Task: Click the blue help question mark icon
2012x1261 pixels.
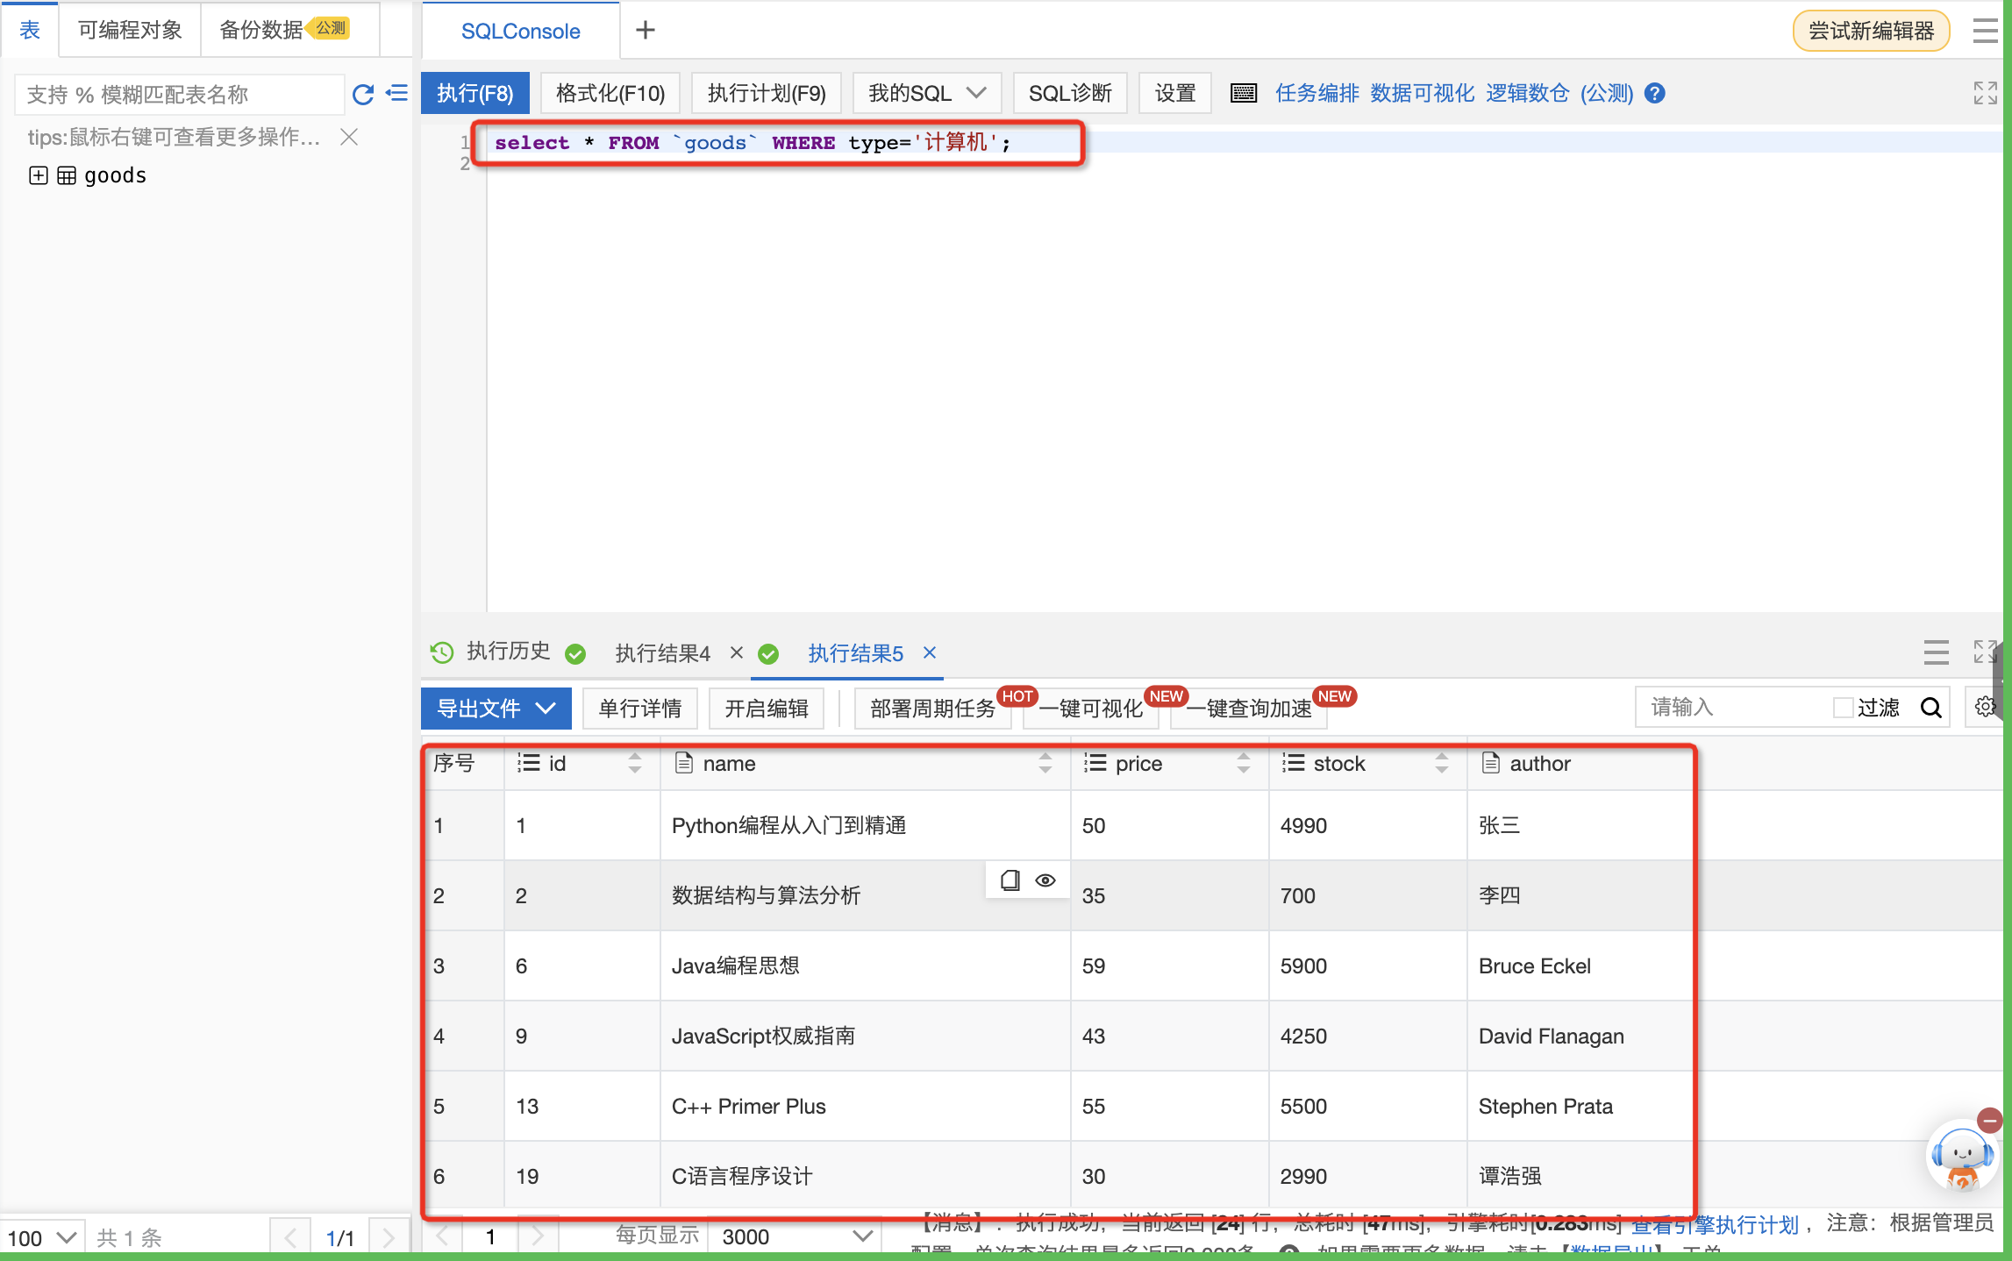Action: 1655,93
